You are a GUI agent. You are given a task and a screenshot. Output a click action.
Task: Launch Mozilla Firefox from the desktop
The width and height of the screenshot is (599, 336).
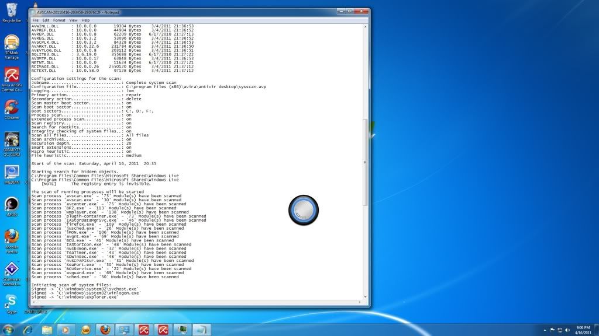point(12,241)
